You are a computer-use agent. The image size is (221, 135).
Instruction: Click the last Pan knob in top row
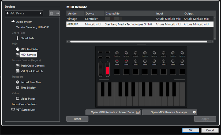point(182,53)
